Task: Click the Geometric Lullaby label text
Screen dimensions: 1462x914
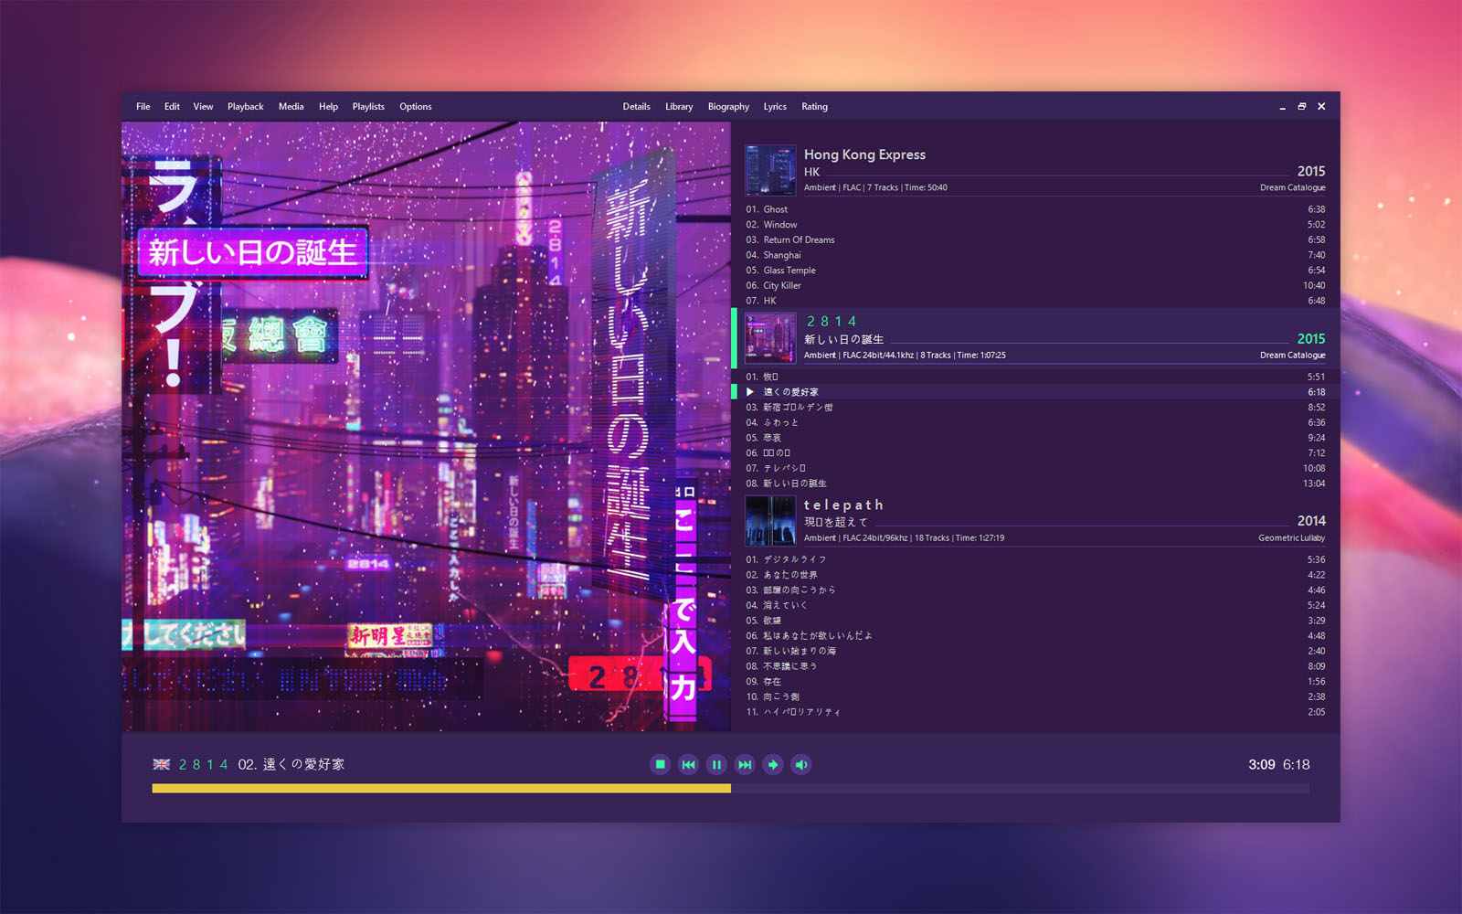Action: tap(1291, 538)
